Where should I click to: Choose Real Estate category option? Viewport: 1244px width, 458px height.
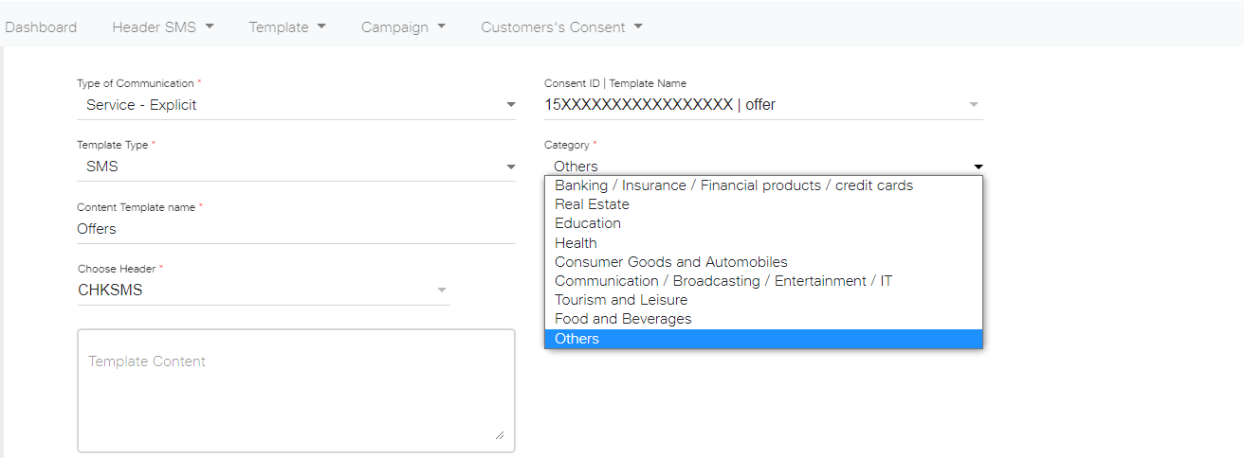pos(763,204)
